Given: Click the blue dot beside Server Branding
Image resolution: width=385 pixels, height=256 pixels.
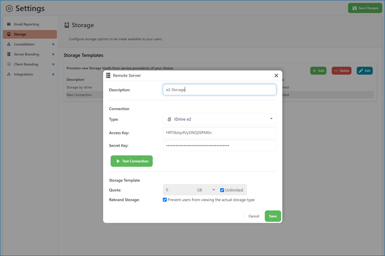Looking at the screenshot, I should pyautogui.click(x=53, y=54).
